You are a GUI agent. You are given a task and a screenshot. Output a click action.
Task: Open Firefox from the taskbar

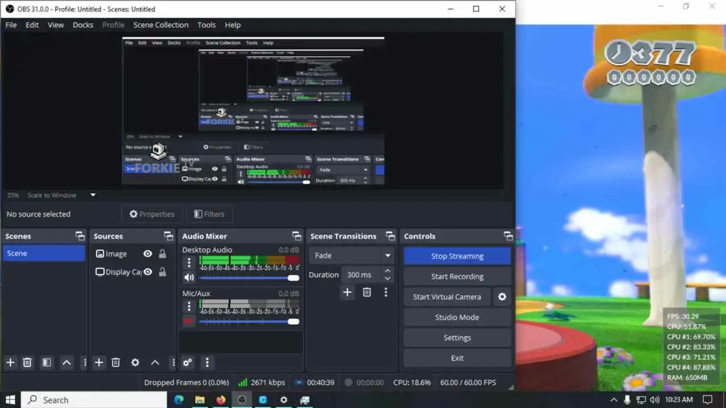click(221, 399)
